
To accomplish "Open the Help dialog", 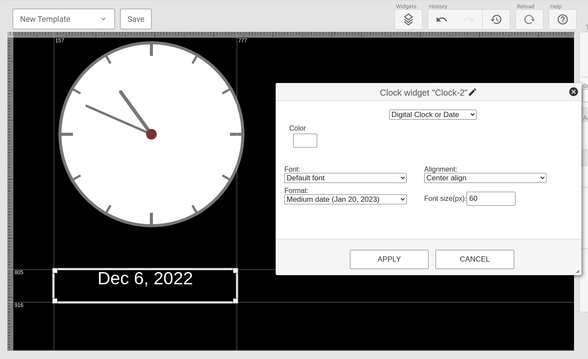I will click(x=562, y=19).
